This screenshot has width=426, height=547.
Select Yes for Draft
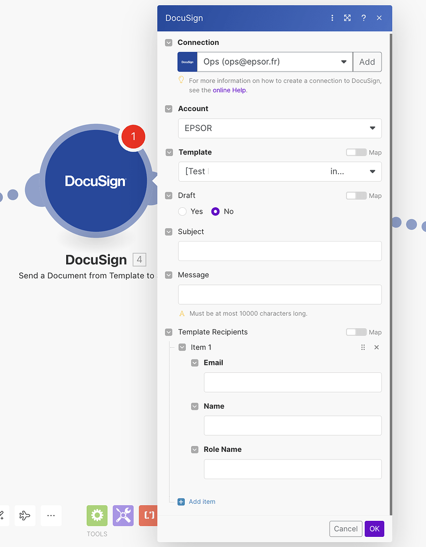click(183, 212)
